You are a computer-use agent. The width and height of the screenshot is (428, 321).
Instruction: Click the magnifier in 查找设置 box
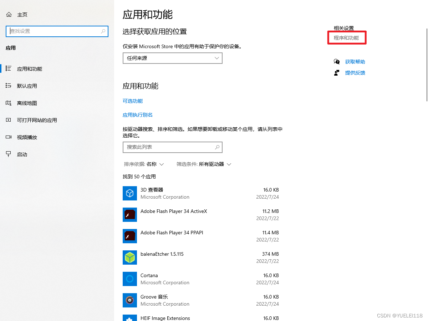[103, 31]
